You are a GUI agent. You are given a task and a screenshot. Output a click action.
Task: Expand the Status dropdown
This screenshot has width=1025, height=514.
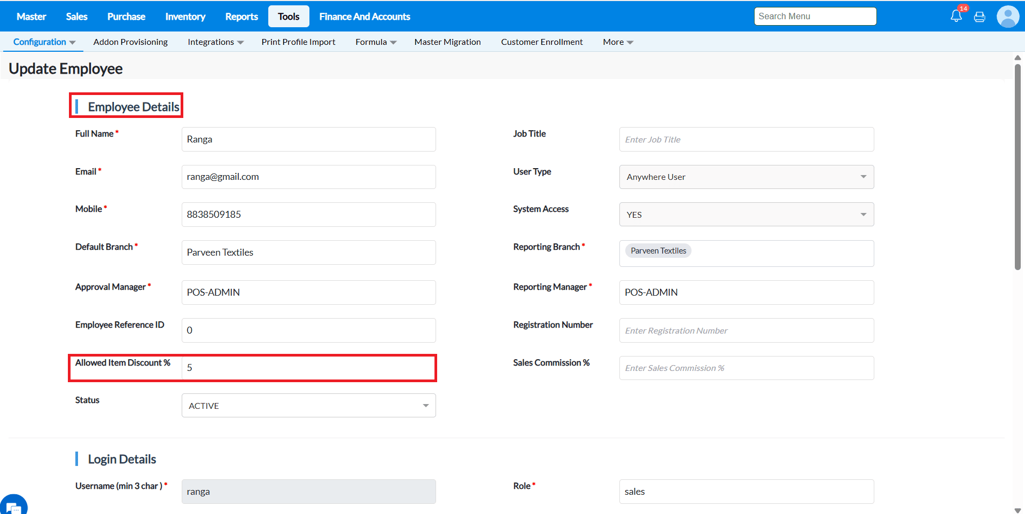[308, 406]
